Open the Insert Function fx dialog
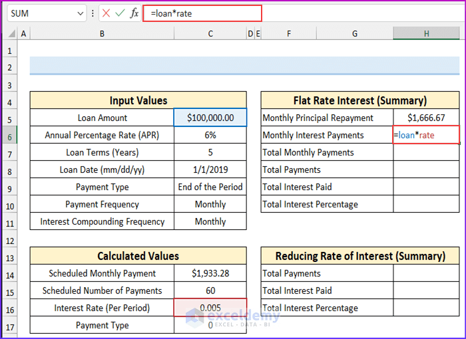 [134, 13]
